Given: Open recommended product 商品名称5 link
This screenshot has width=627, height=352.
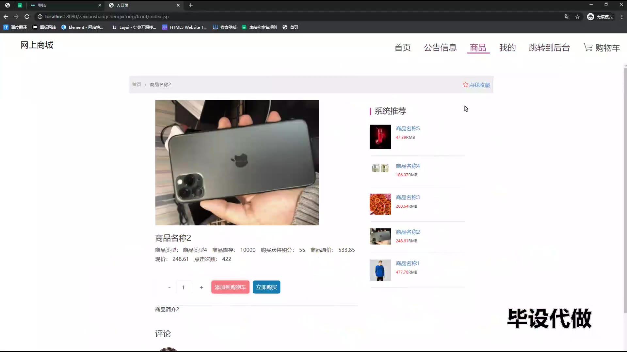Looking at the screenshot, I should tap(408, 128).
